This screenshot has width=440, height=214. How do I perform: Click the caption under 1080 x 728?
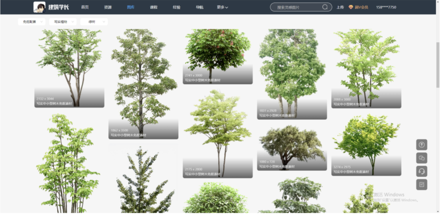[277, 166]
